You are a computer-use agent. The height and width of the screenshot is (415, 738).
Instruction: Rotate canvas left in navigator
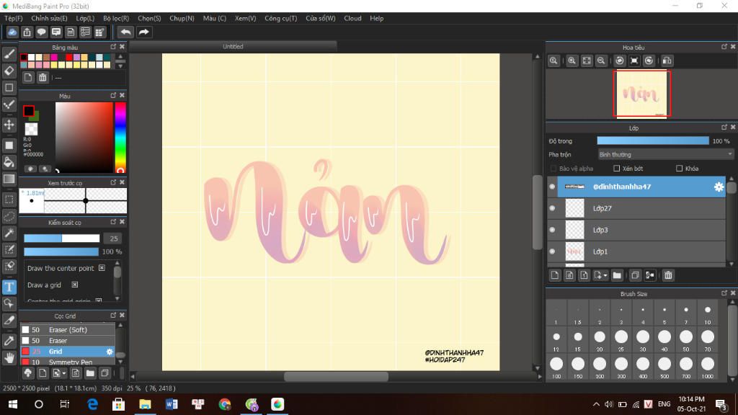coord(620,61)
